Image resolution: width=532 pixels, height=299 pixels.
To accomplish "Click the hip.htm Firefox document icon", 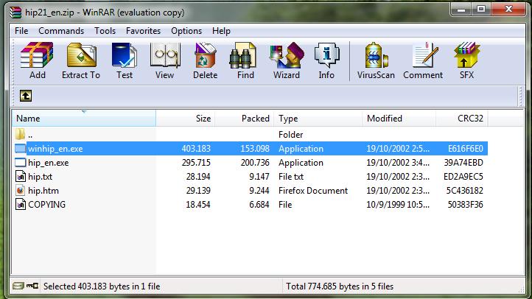I will [x=21, y=190].
